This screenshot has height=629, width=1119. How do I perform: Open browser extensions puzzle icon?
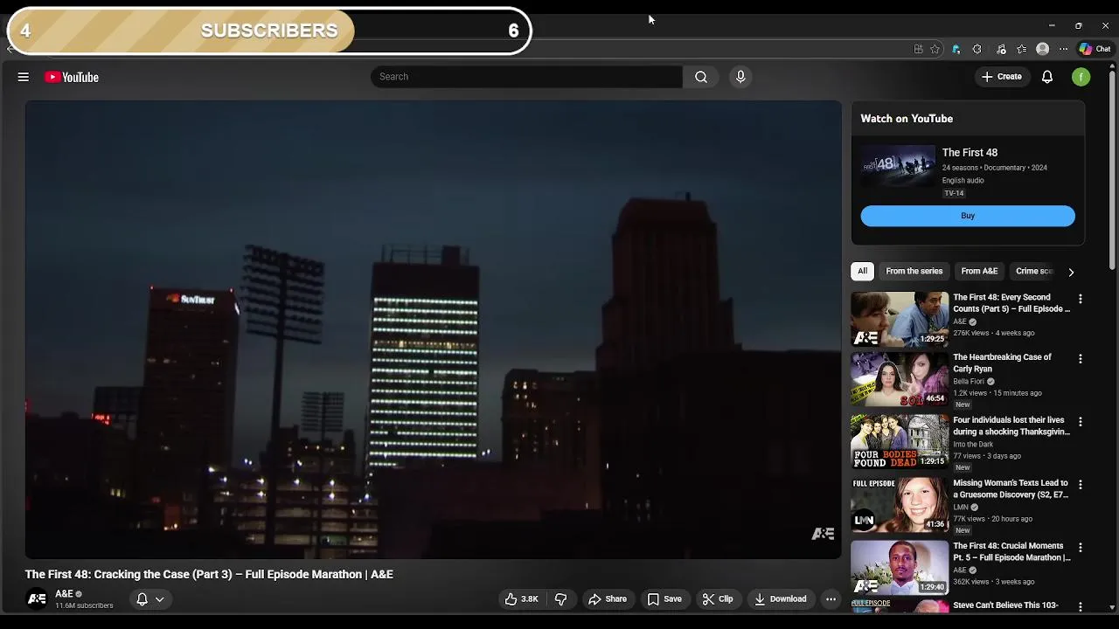[977, 49]
